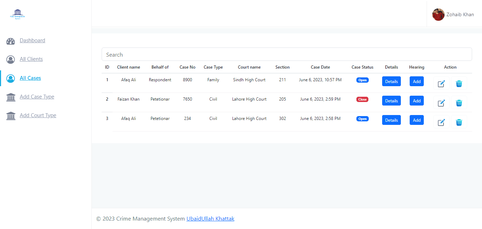The height and width of the screenshot is (229, 482).
Task: Click the edit icon for case 234
Action: coord(441,122)
